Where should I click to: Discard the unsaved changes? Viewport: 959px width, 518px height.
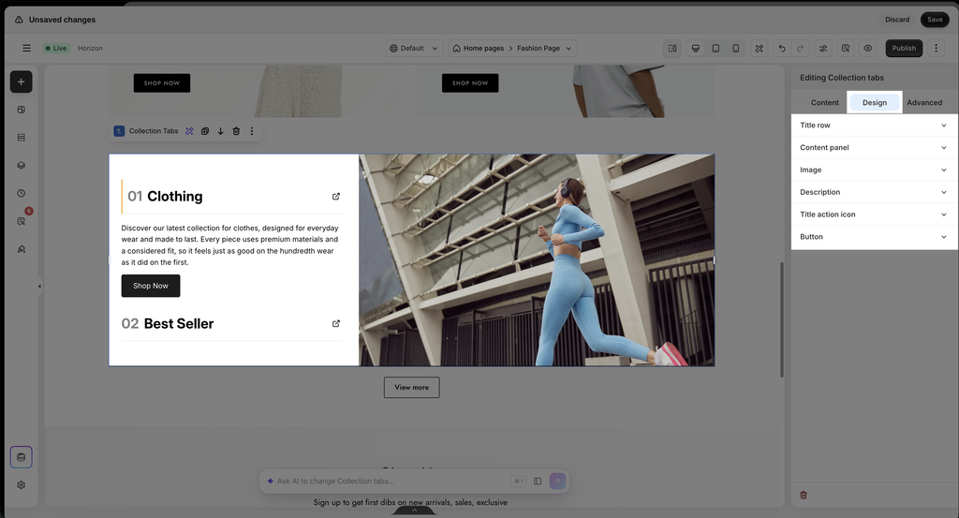point(897,20)
